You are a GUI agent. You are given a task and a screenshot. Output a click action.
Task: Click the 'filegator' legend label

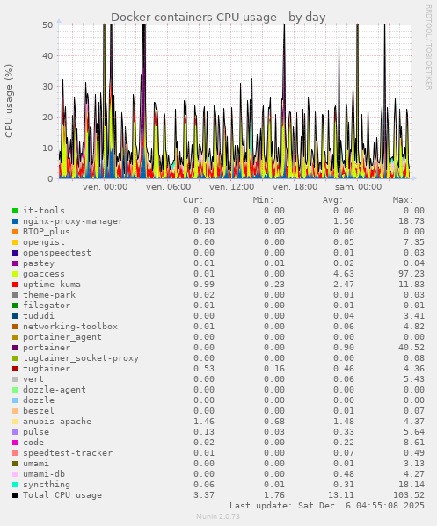[47, 306]
